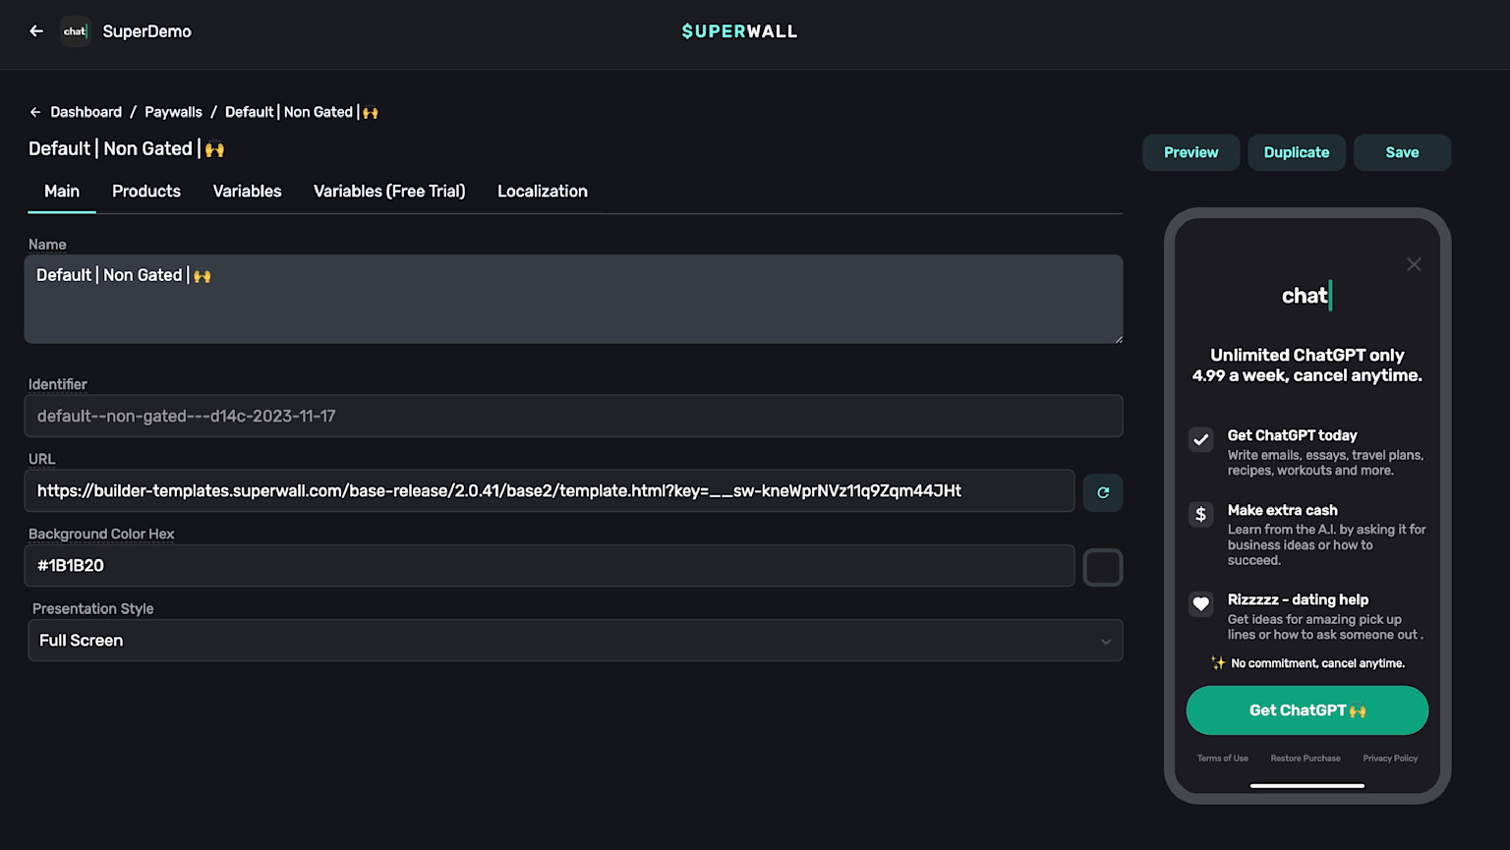Go to Paywalls breadcrumb link
This screenshot has height=850, width=1510.
click(x=173, y=112)
